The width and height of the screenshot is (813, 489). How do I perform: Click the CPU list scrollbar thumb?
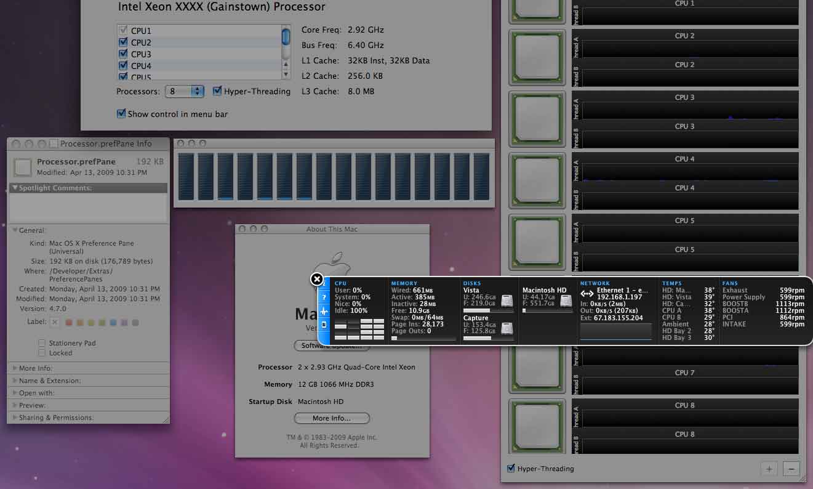click(x=286, y=36)
